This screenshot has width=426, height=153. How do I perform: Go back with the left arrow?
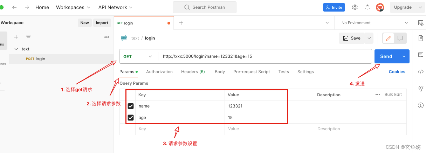point(14,7)
